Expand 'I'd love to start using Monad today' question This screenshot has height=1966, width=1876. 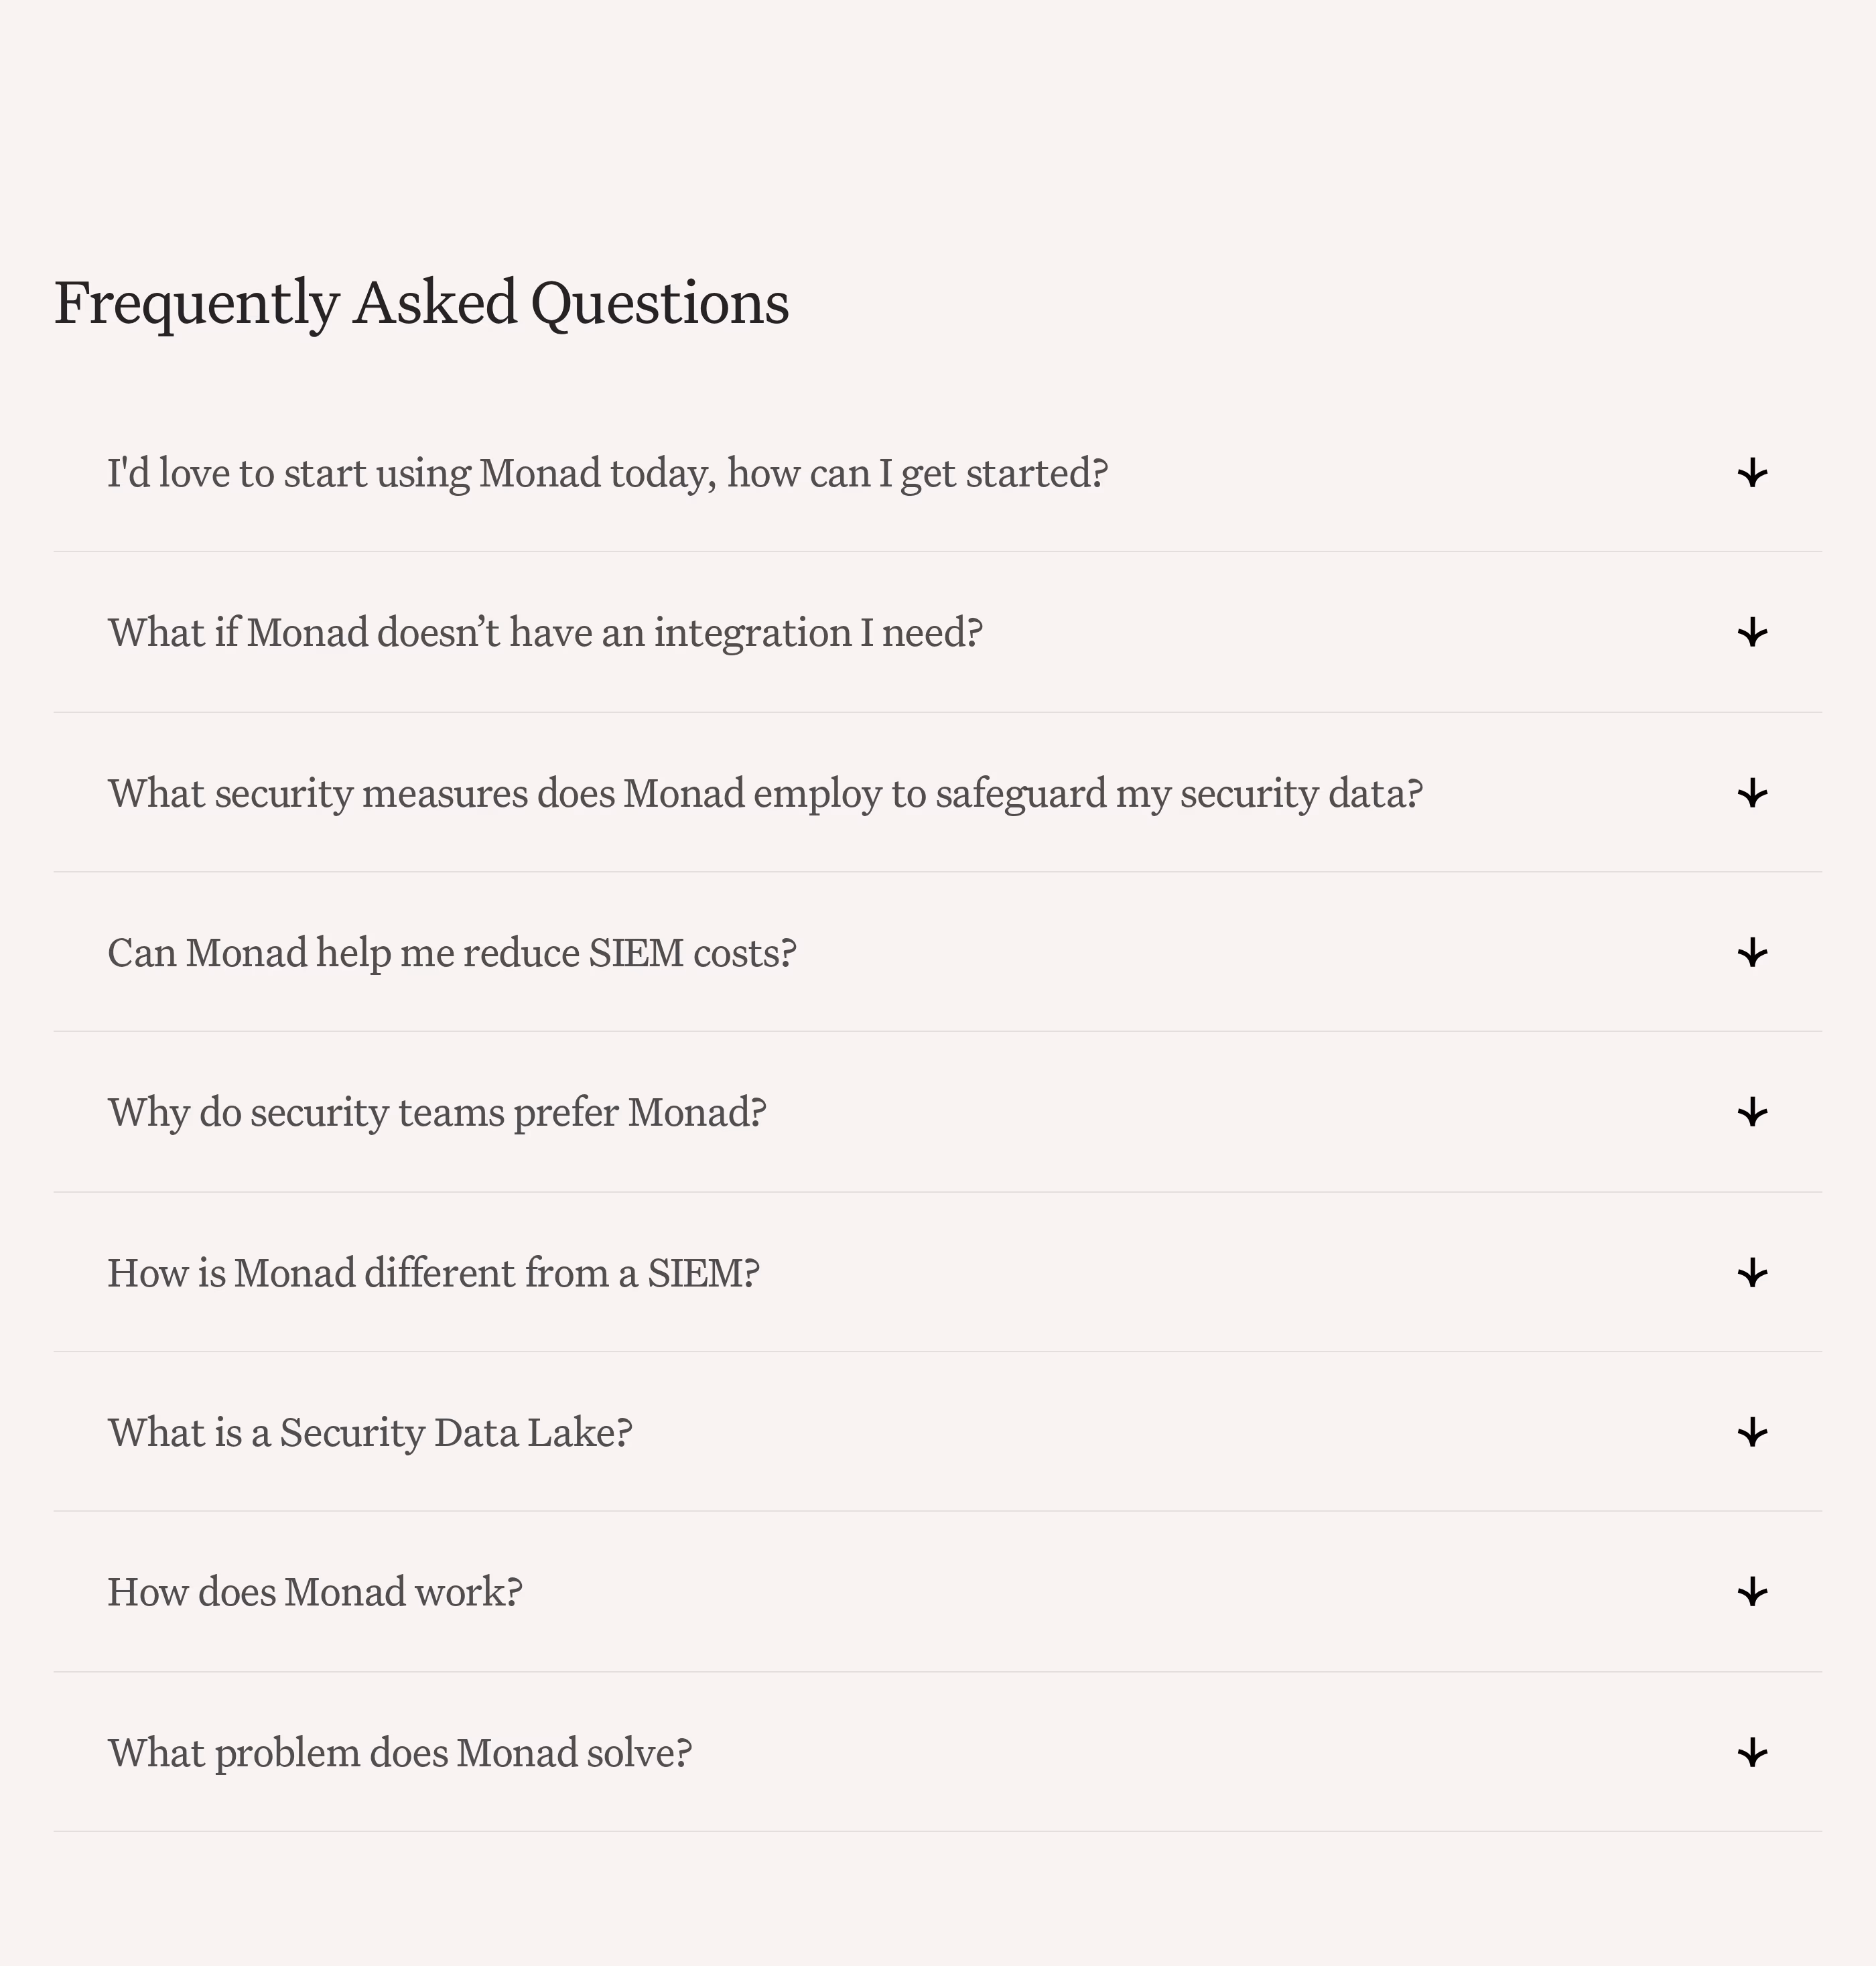click(607, 473)
